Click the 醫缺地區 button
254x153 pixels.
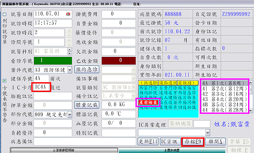(180, 123)
